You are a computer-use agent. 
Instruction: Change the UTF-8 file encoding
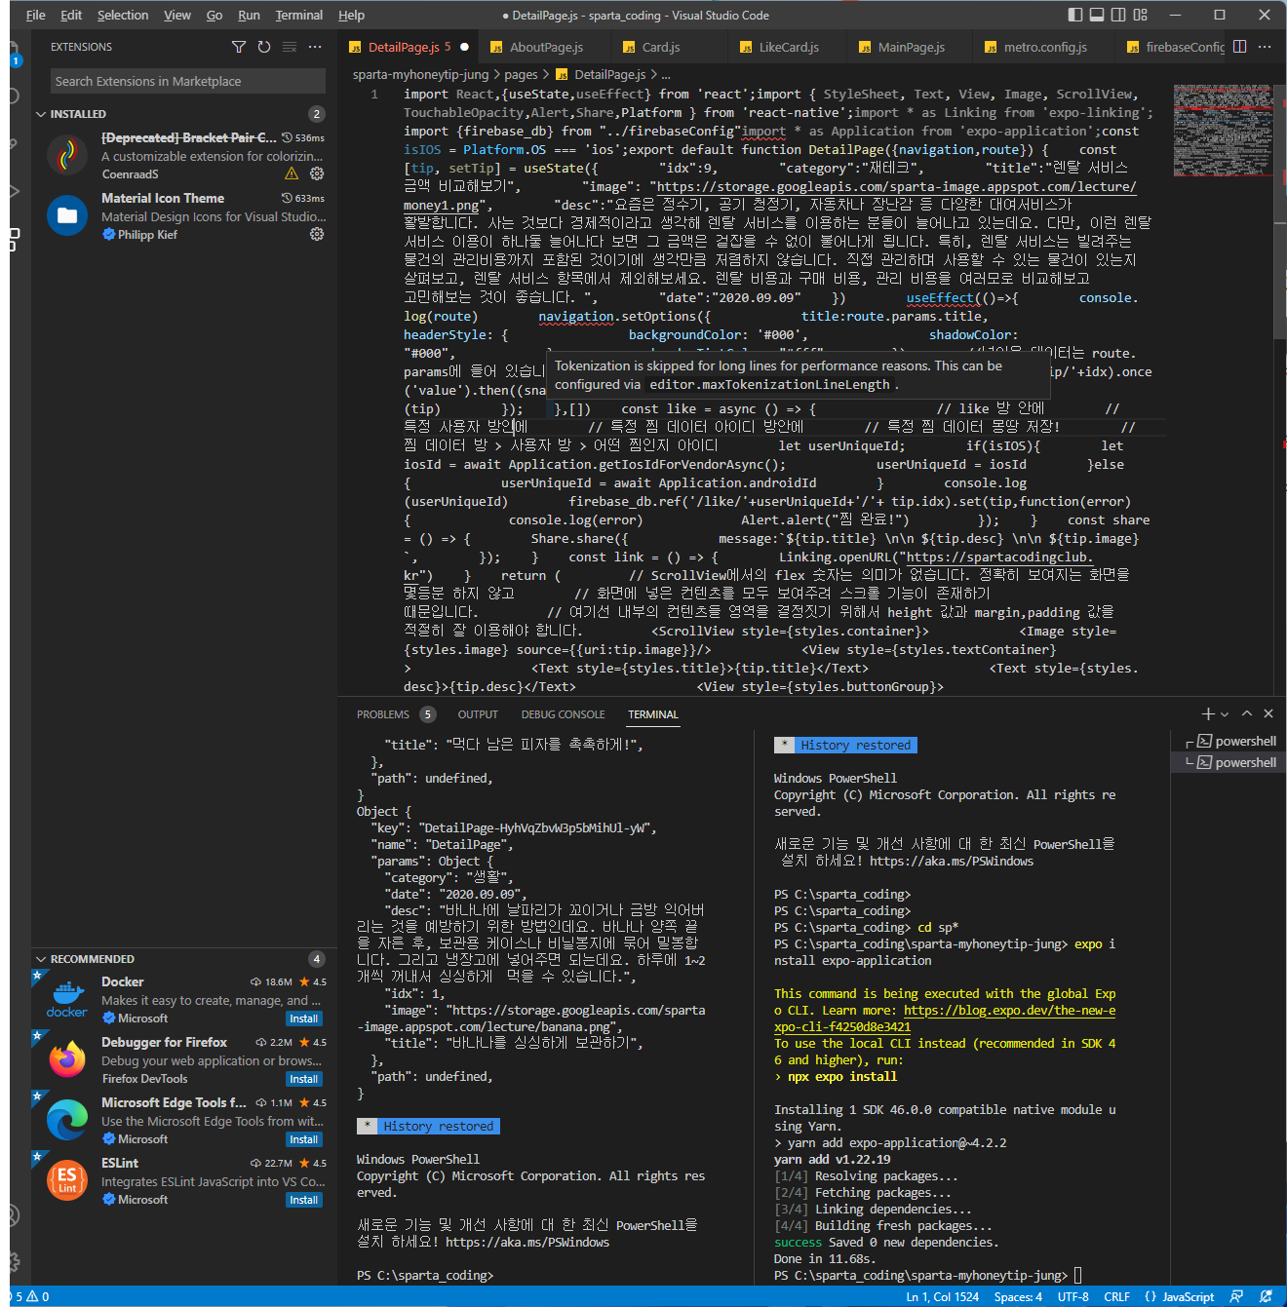1072,1296
